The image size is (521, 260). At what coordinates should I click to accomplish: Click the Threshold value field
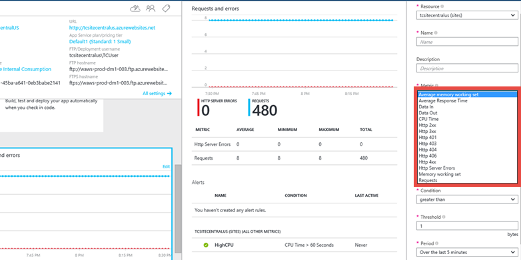point(467,226)
